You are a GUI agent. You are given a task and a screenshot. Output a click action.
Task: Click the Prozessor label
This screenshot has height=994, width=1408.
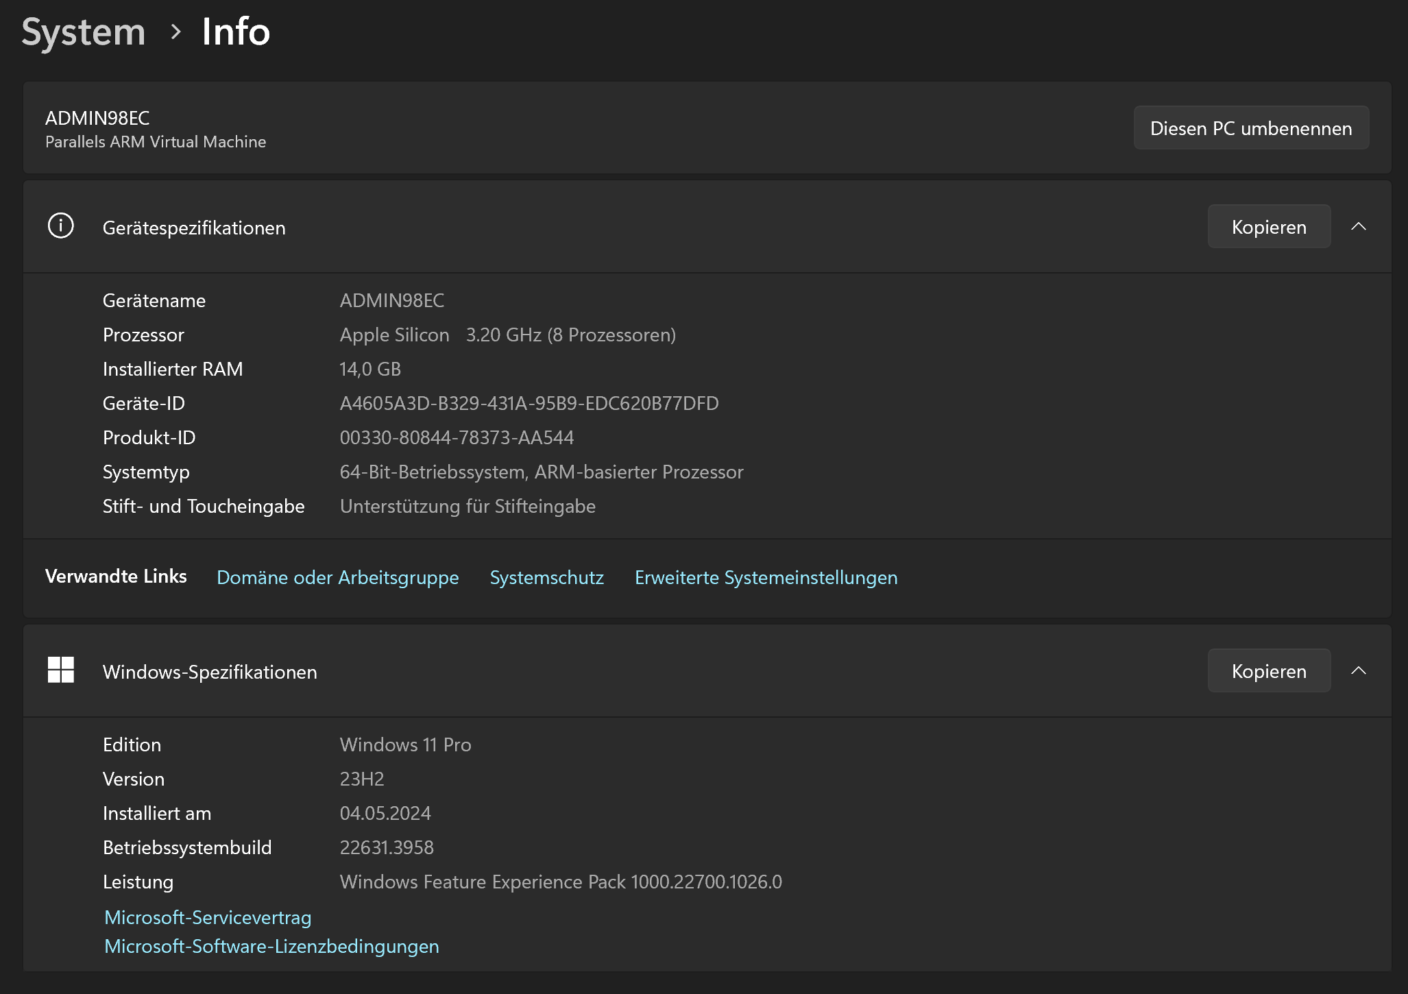143,335
